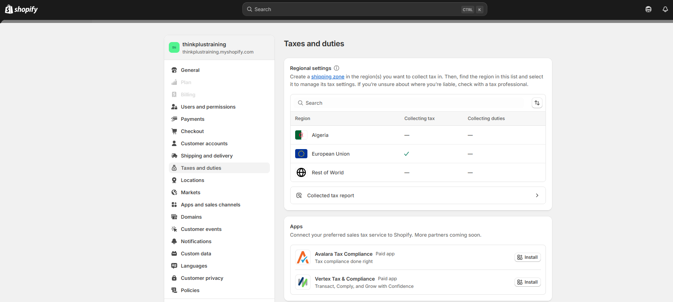Image resolution: width=673 pixels, height=302 pixels.
Task: Open Languages settings
Action: [x=219, y=266]
